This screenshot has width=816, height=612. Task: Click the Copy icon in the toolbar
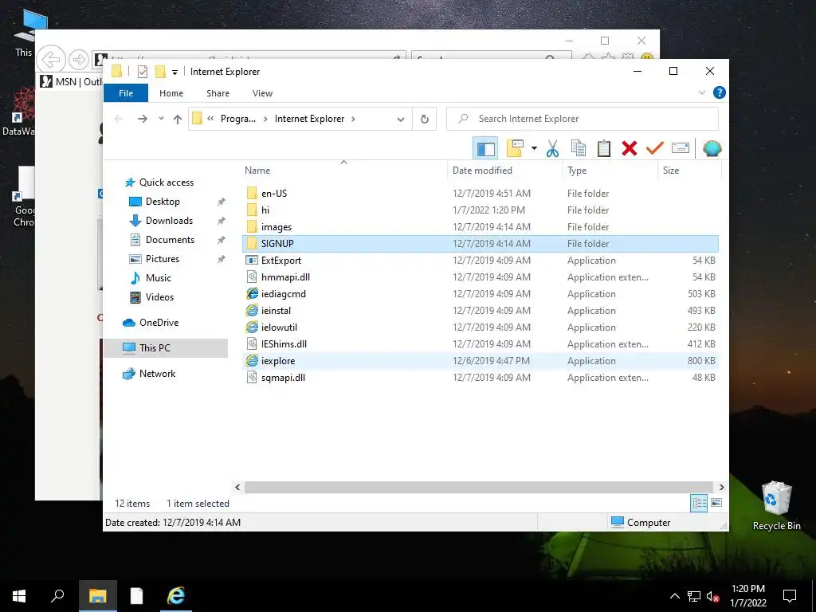click(x=579, y=148)
